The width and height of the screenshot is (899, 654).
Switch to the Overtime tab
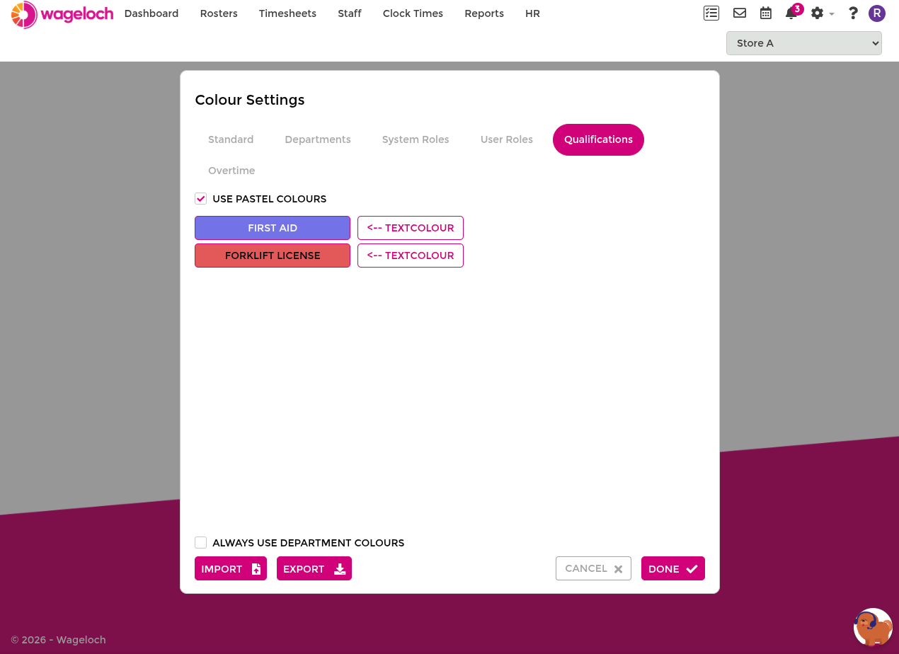(x=231, y=171)
